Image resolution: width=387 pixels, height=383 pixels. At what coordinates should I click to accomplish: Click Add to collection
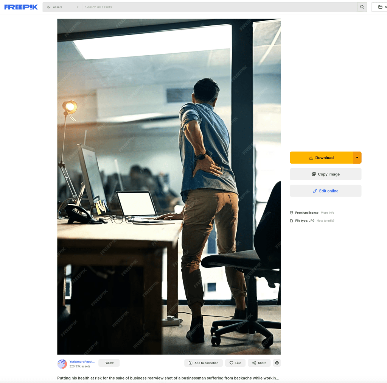tap(204, 363)
